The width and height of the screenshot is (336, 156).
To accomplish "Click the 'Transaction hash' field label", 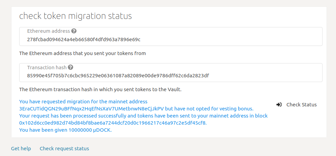I will (x=47, y=67).
